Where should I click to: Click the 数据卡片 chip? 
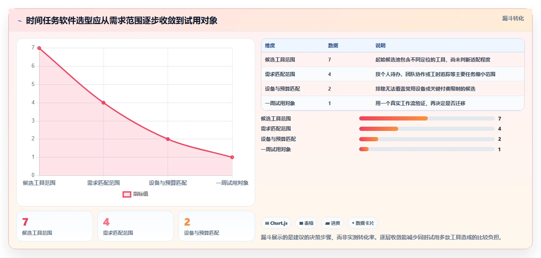pos(363,223)
